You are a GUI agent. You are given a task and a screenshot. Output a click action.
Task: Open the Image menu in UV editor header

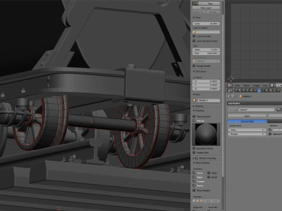(x=256, y=86)
